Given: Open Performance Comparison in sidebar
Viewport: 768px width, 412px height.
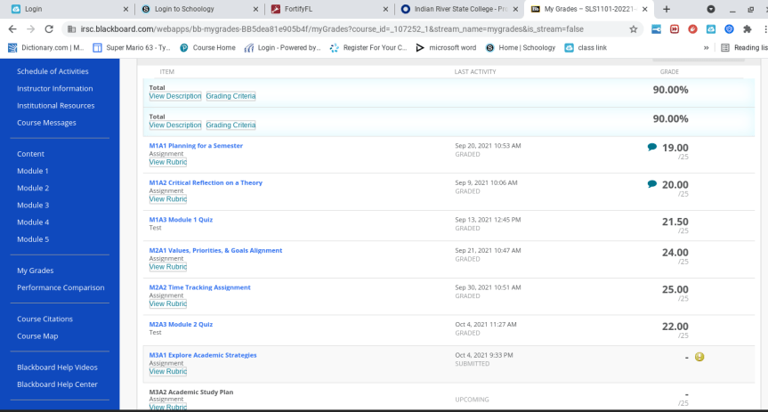Looking at the screenshot, I should tap(61, 287).
